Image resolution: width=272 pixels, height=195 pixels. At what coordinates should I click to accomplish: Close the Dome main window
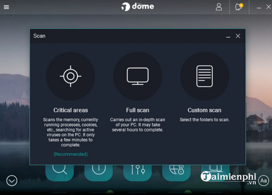(x=268, y=7)
